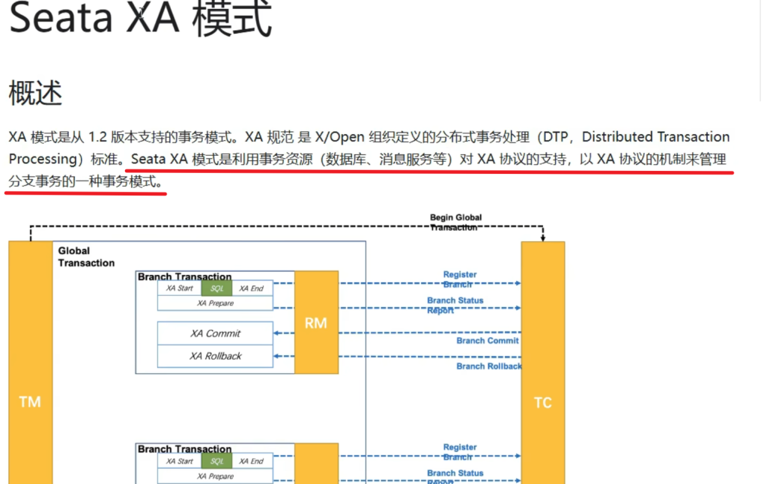Click the 概述 section heading
This screenshot has width=767, height=484.
pos(35,94)
